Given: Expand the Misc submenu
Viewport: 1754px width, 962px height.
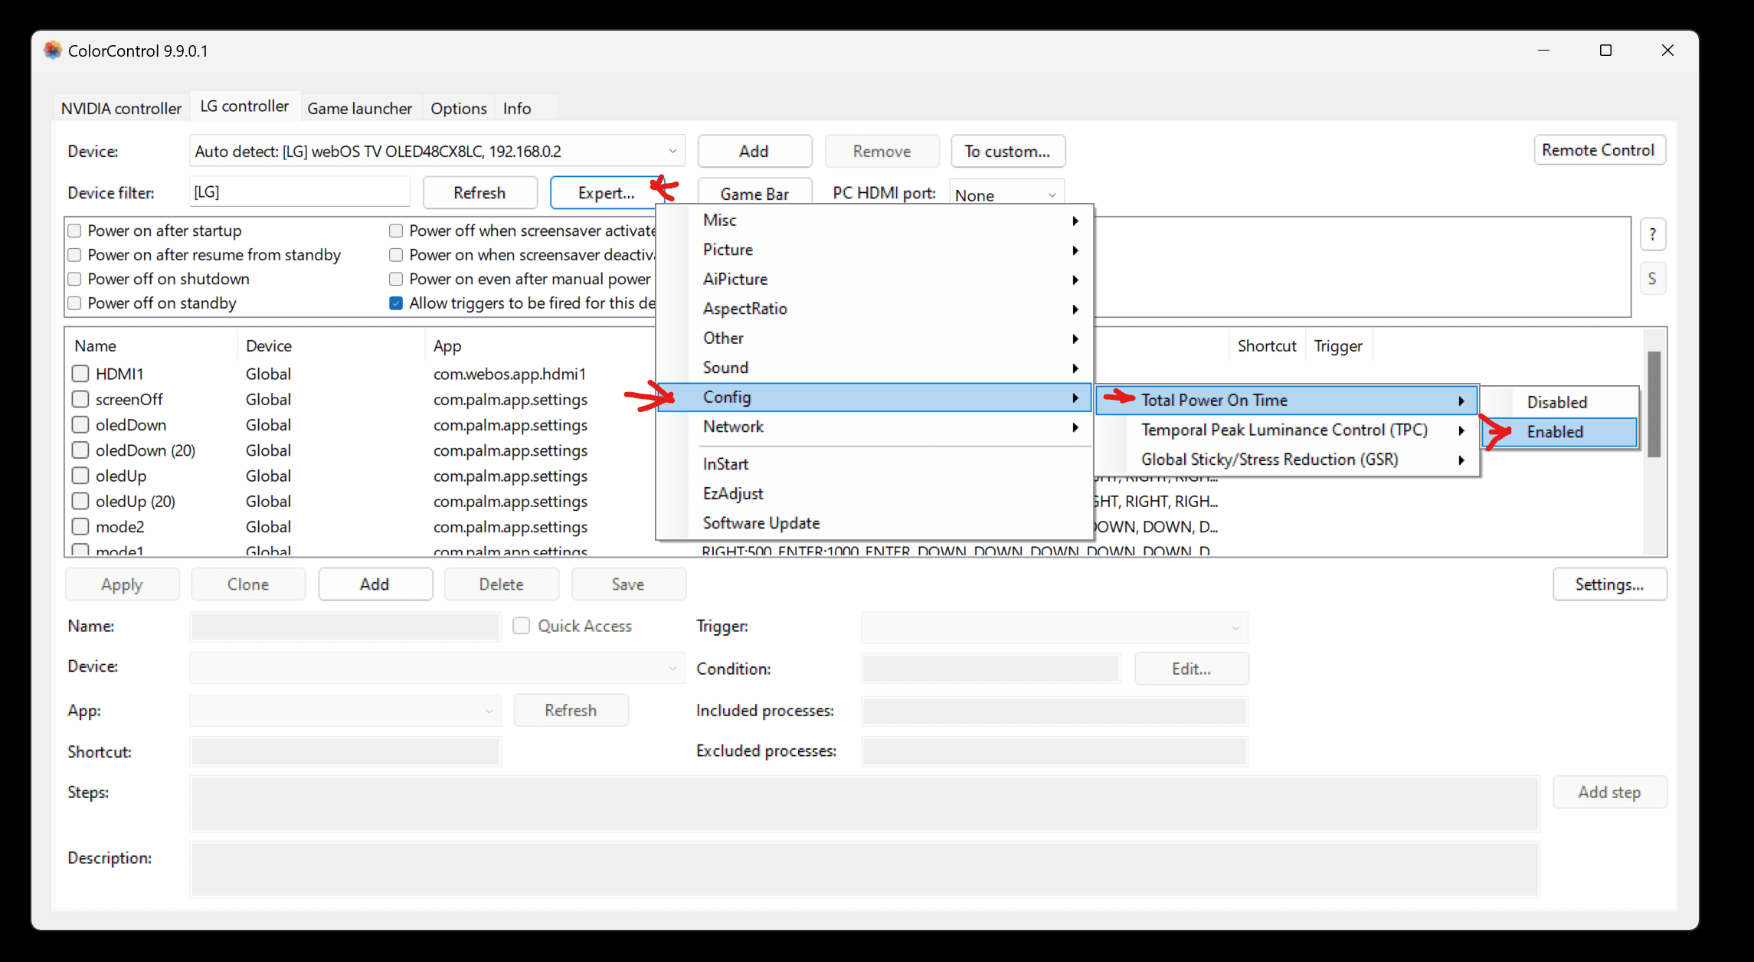Looking at the screenshot, I should pyautogui.click(x=874, y=220).
